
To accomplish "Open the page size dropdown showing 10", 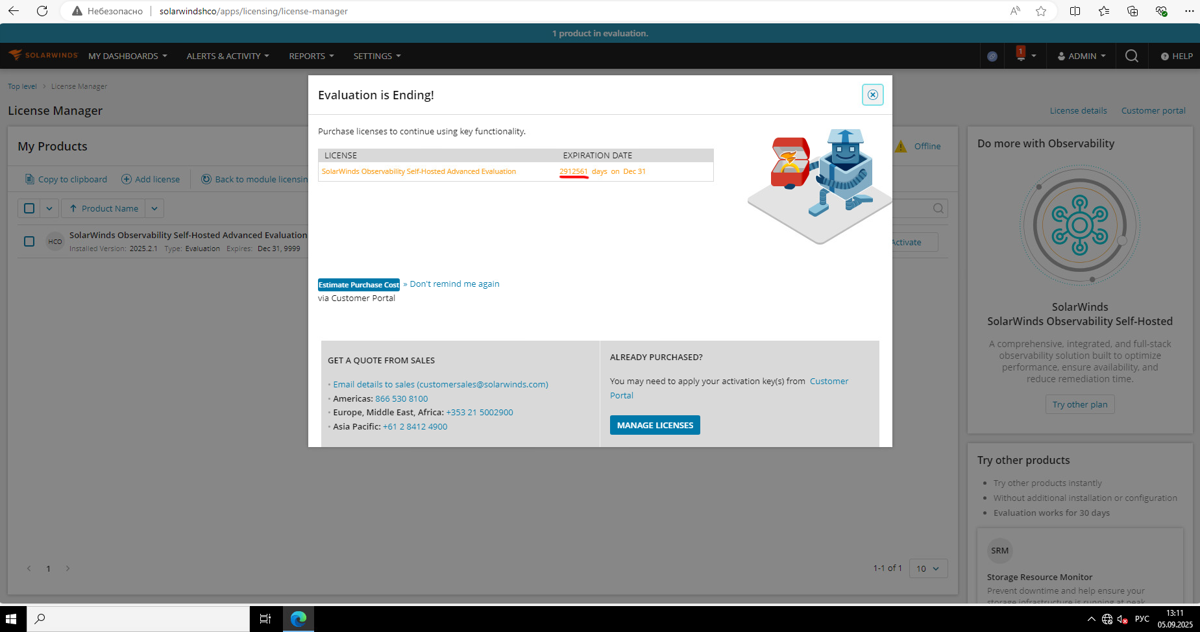I will (x=928, y=568).
